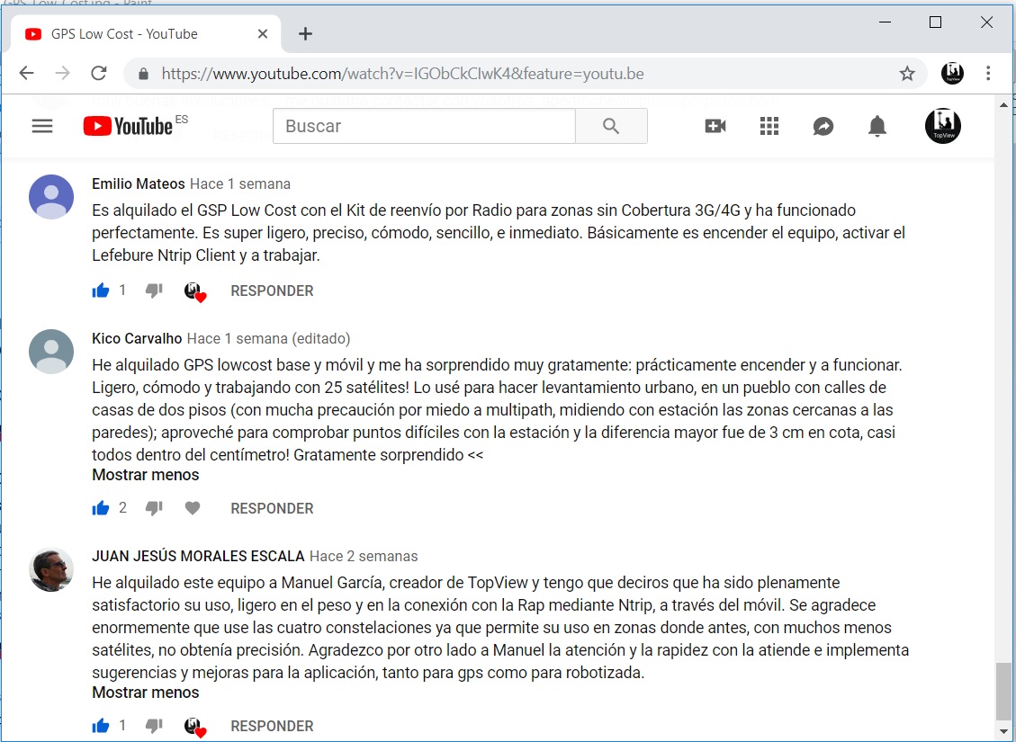Image resolution: width=1016 pixels, height=742 pixels.
Task: Open Hace 2 semanas timestamp link
Action: 364,556
